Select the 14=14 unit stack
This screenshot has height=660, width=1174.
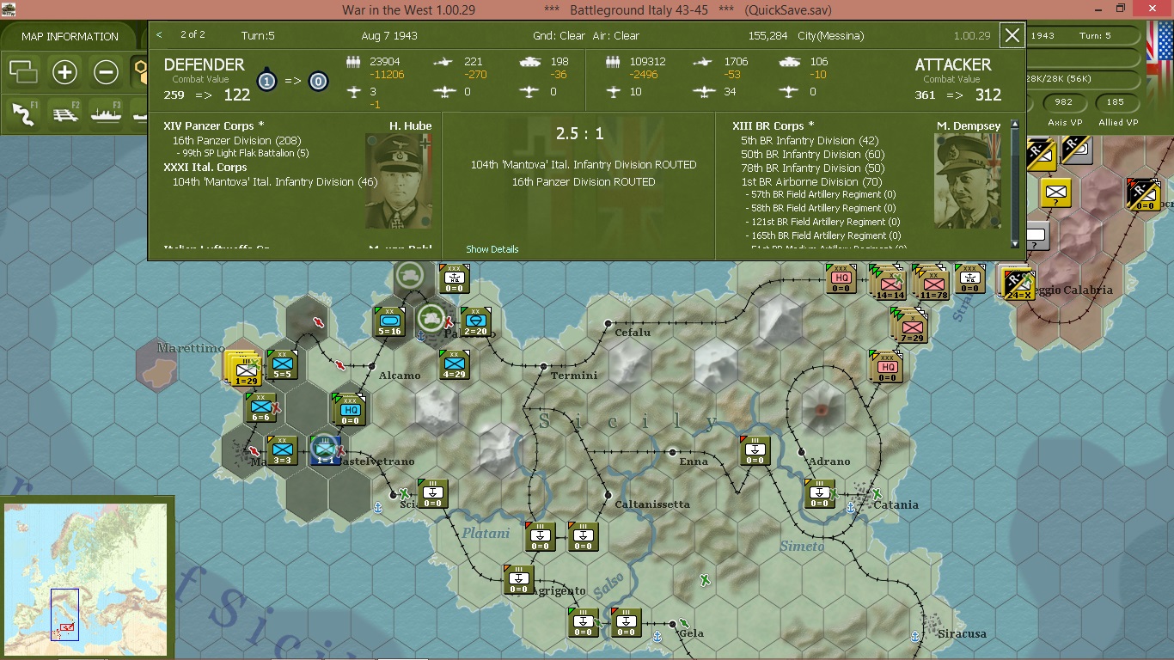pos(889,282)
